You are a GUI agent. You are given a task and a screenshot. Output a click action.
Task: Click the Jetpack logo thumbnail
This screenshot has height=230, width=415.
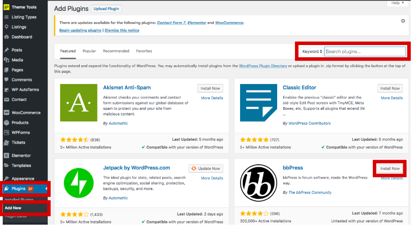[x=79, y=183]
